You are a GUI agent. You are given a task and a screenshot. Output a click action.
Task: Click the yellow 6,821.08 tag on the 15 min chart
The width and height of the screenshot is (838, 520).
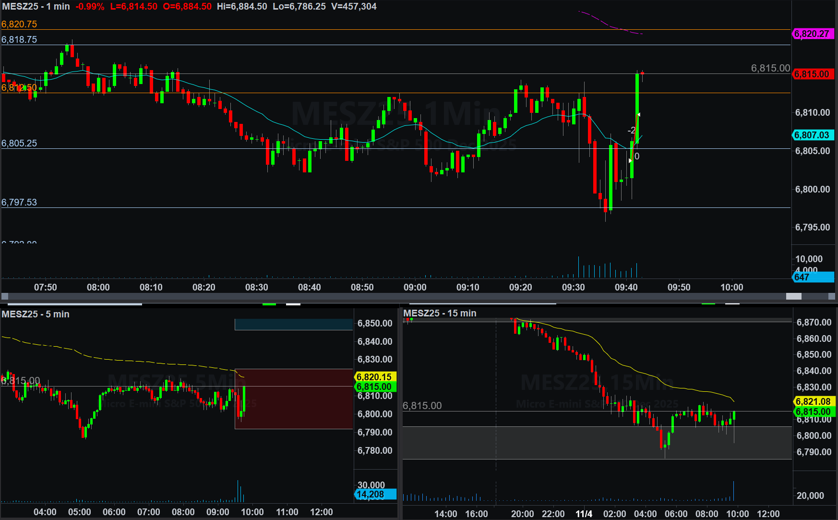pos(814,401)
